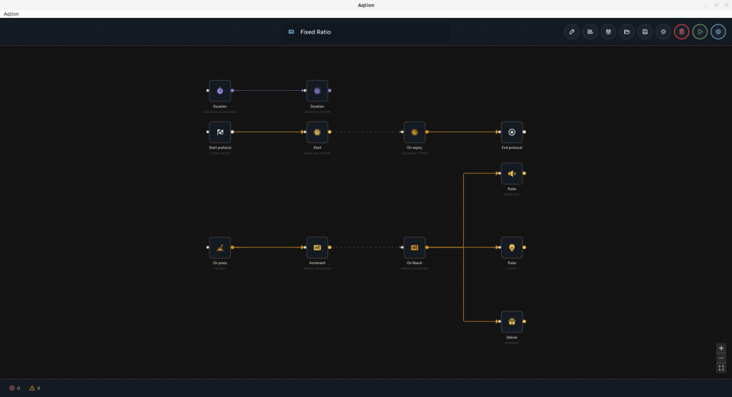Click the red trash delete button
The height and width of the screenshot is (397, 732).
click(681, 31)
